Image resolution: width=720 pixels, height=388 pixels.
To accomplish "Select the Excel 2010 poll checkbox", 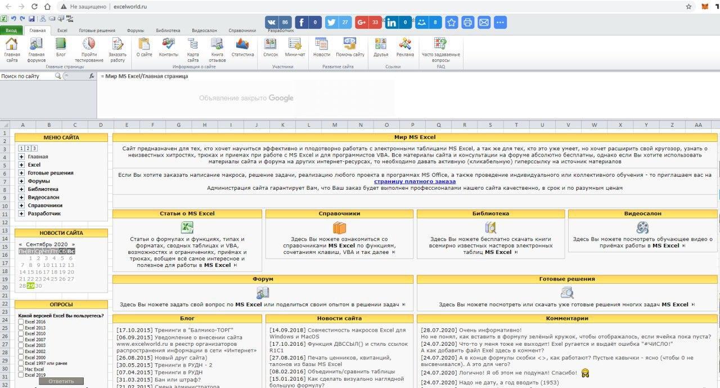I will (21, 333).
